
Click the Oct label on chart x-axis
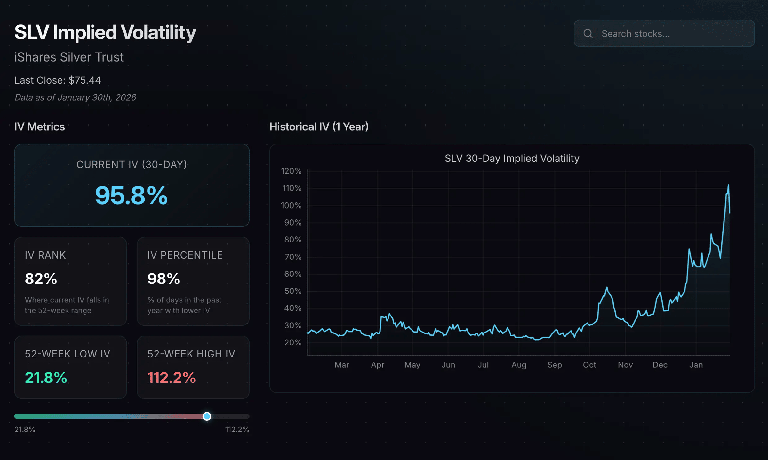click(589, 365)
